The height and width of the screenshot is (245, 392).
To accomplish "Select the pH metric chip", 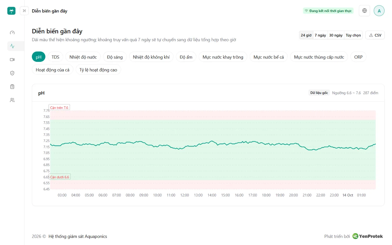I will [39, 57].
